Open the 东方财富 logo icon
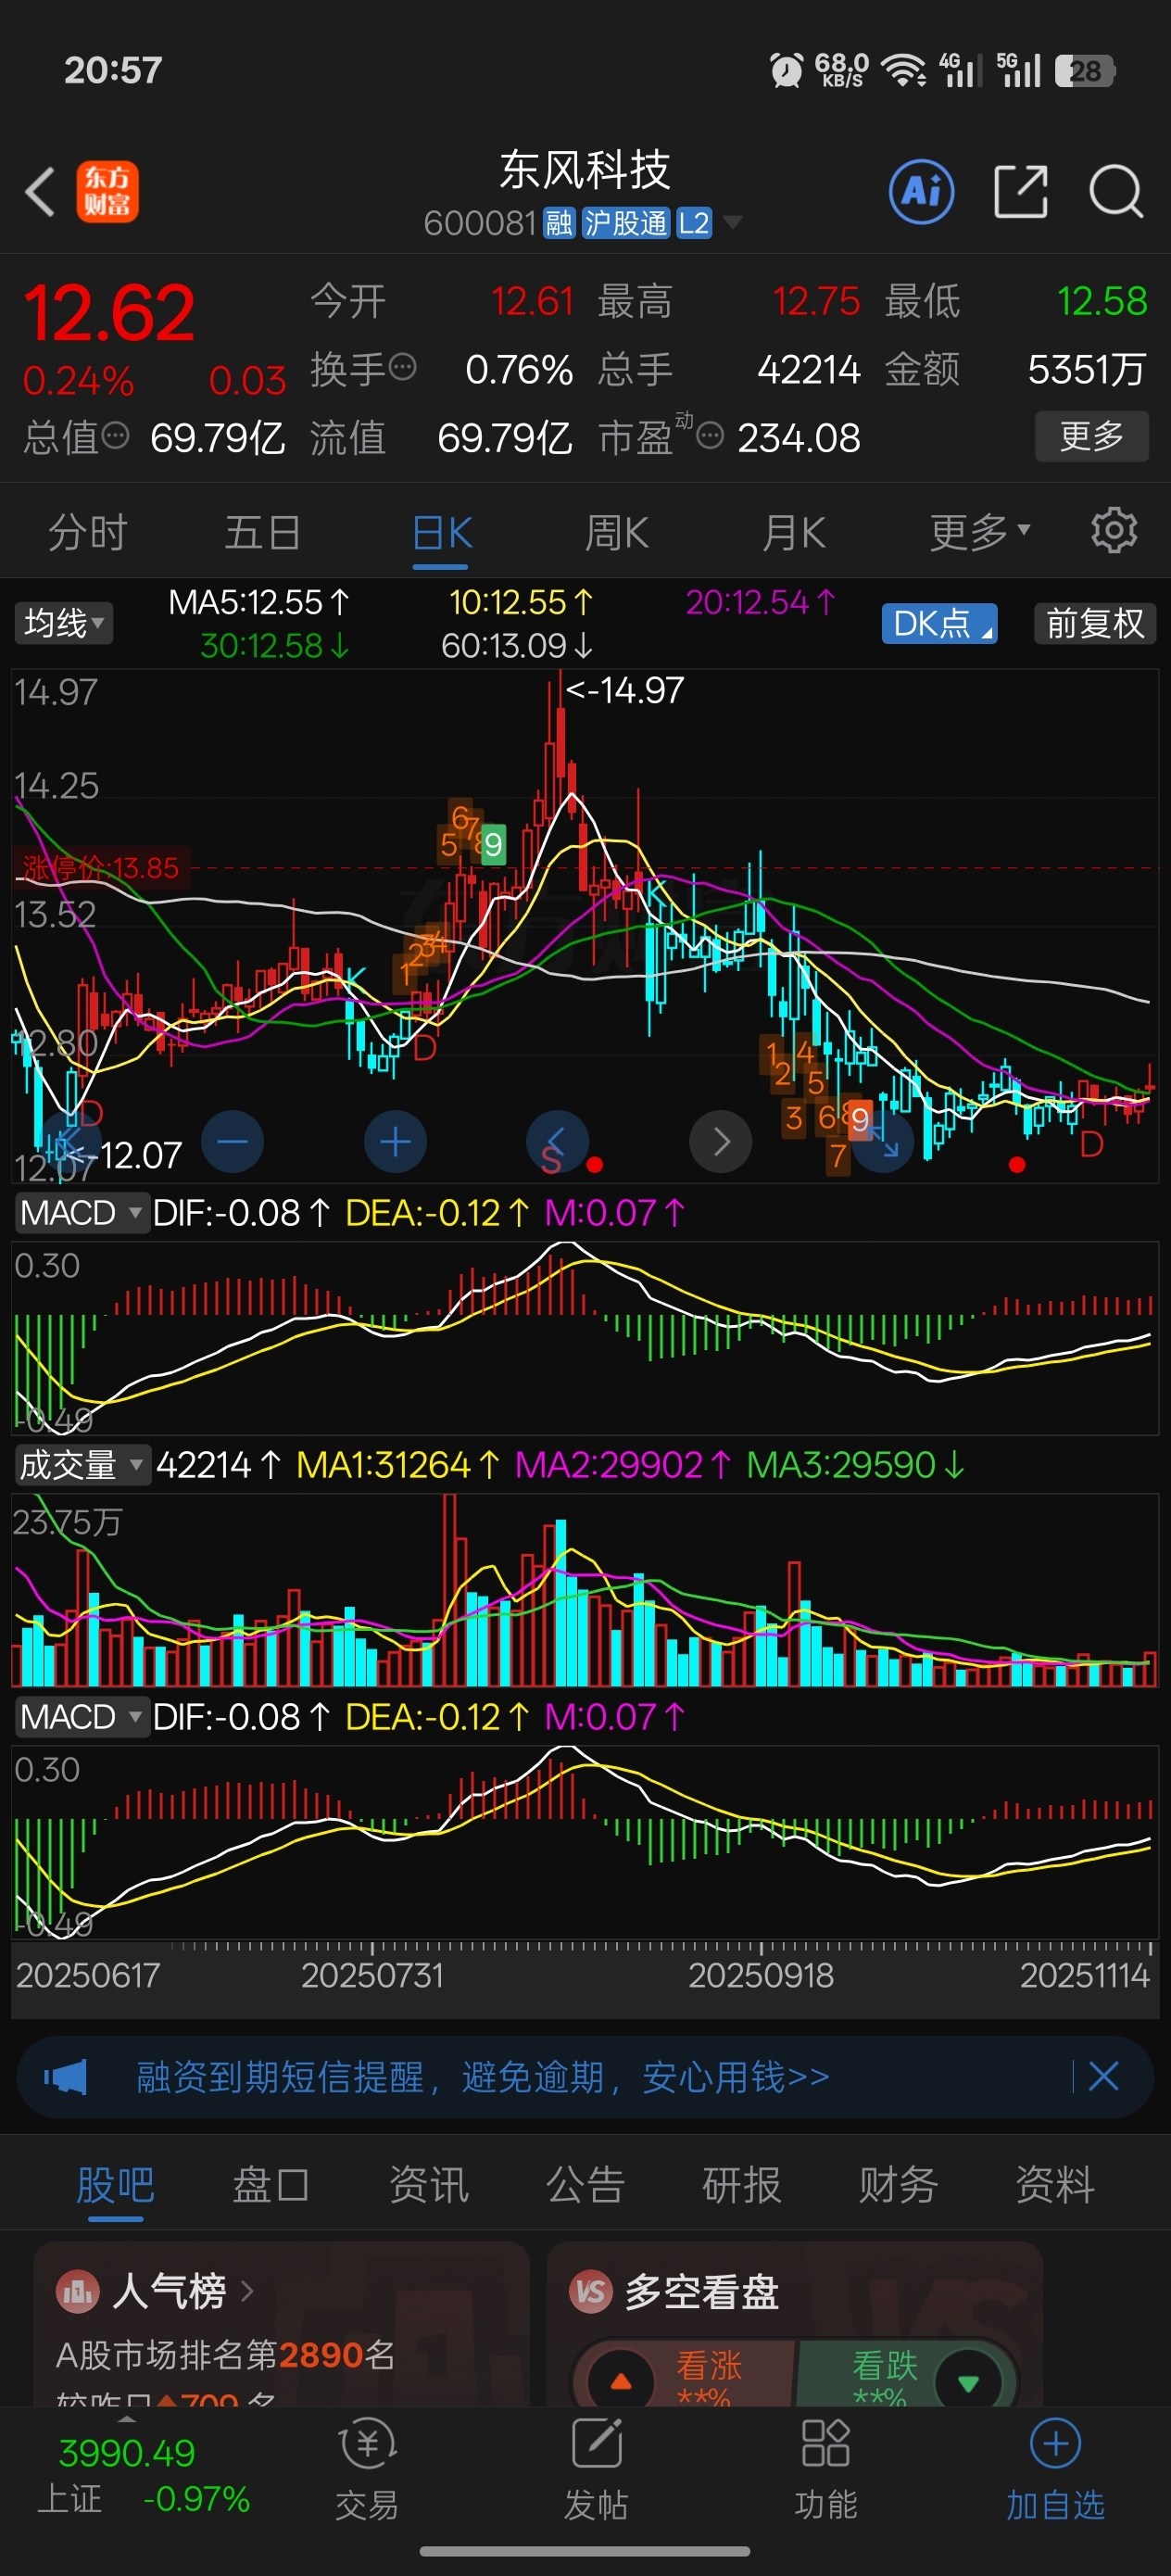This screenshot has width=1171, height=2576. click(107, 191)
